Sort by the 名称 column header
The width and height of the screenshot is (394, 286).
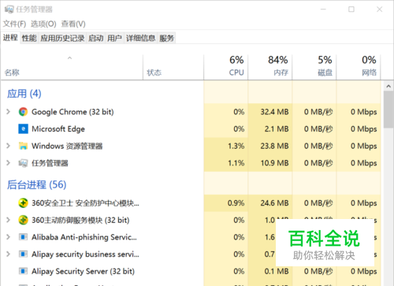pyautogui.click(x=72, y=67)
